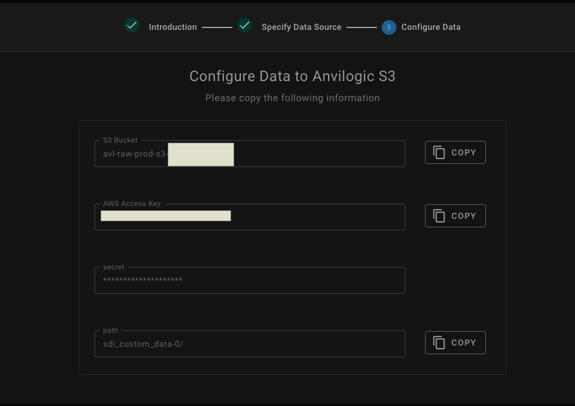Image resolution: width=575 pixels, height=406 pixels.
Task: Go to Specify Data Source step
Action: [301, 27]
